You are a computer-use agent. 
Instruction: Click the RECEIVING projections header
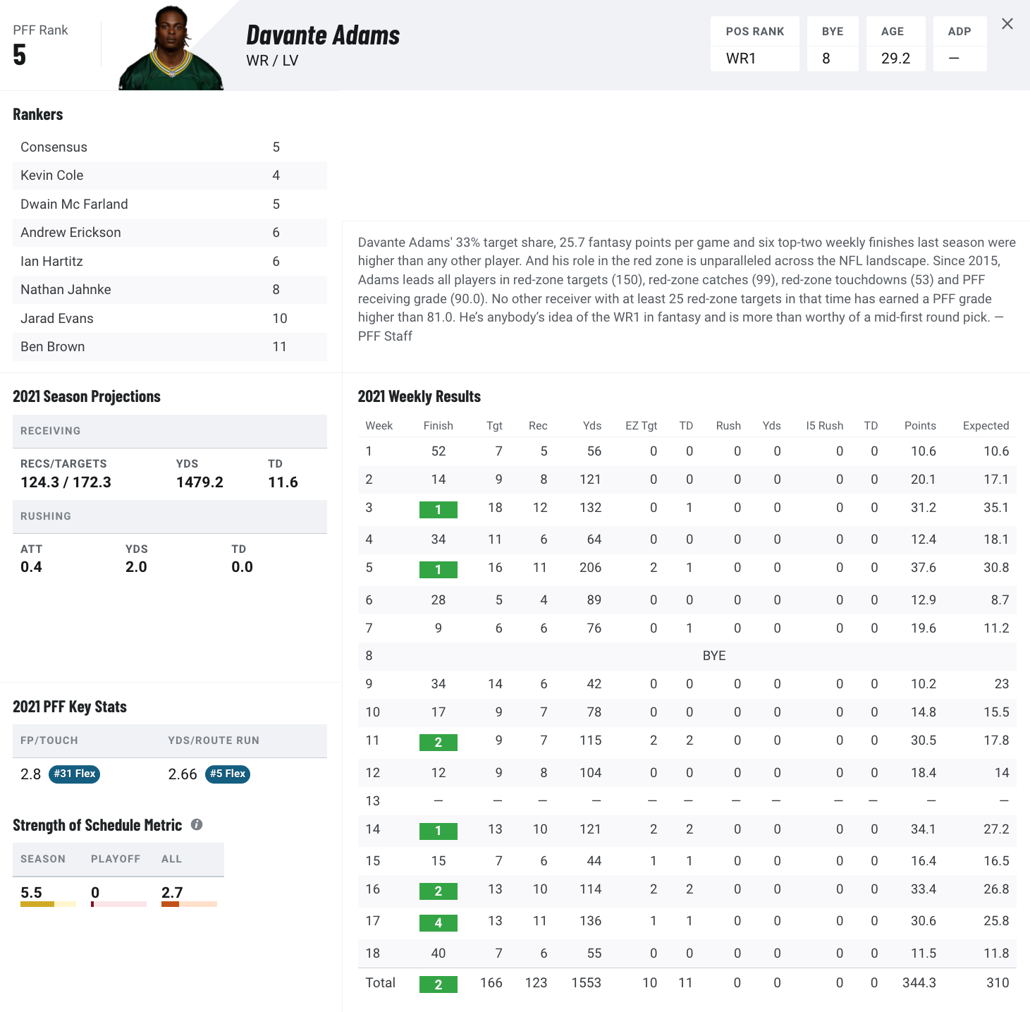[170, 431]
